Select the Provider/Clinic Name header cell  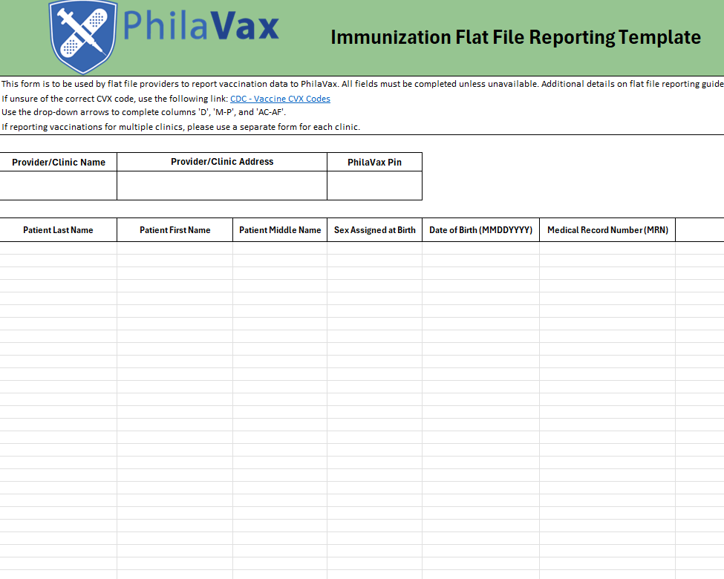click(58, 162)
